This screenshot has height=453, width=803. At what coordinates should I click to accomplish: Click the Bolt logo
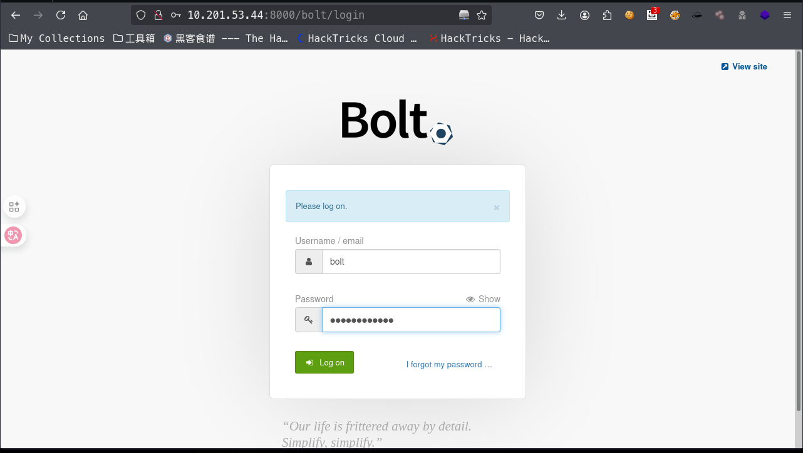coord(397,121)
